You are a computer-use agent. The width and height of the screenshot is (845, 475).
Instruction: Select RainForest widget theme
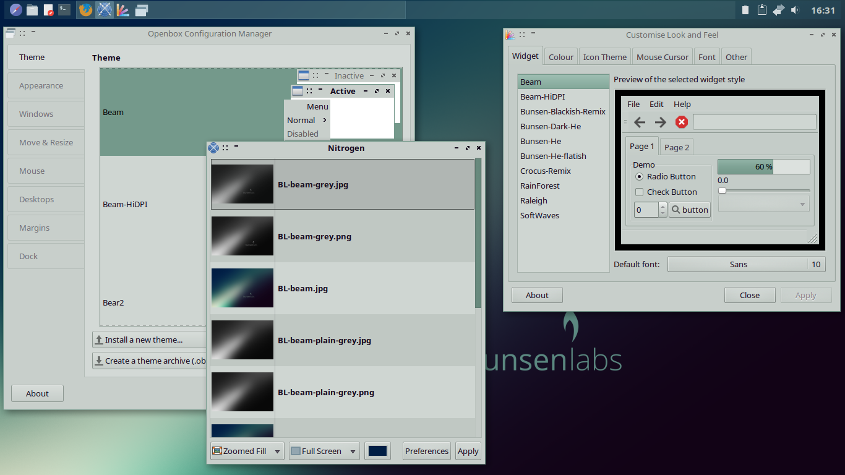[564, 186]
